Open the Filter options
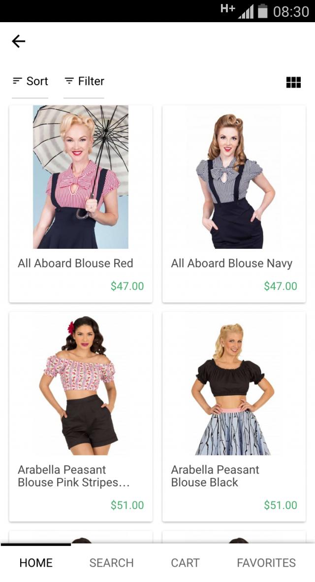 [x=84, y=81]
